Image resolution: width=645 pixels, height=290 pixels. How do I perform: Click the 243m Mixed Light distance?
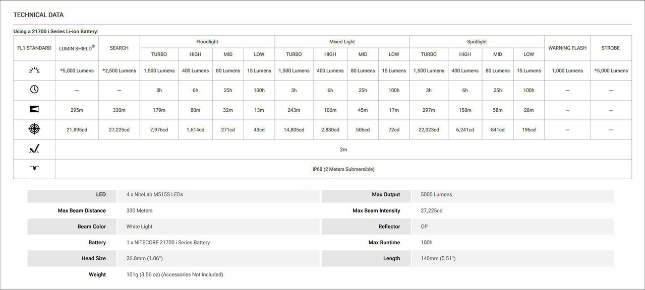pos(294,110)
